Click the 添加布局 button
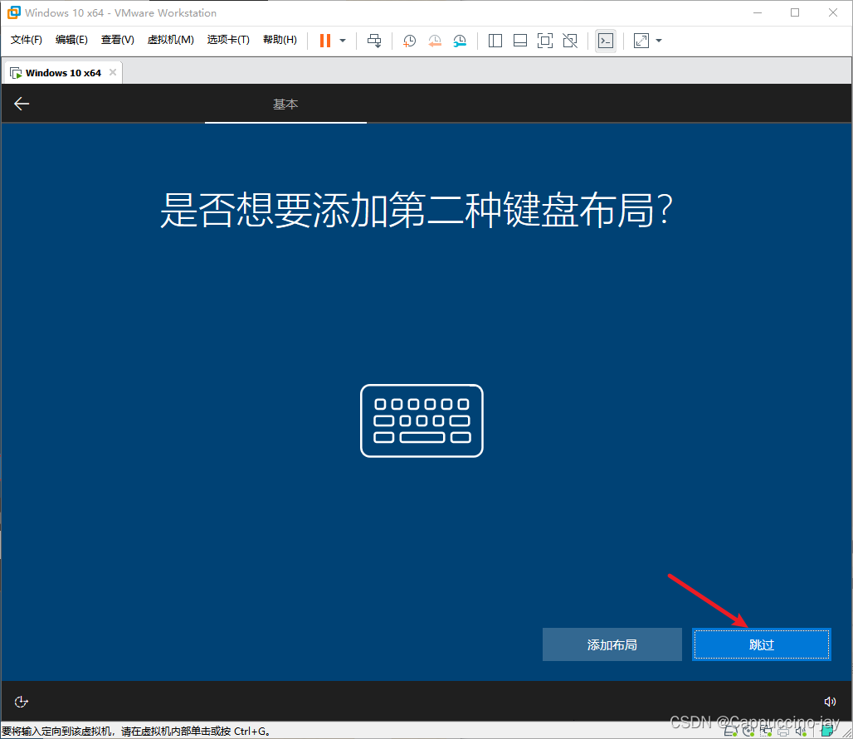The image size is (853, 739). point(612,645)
